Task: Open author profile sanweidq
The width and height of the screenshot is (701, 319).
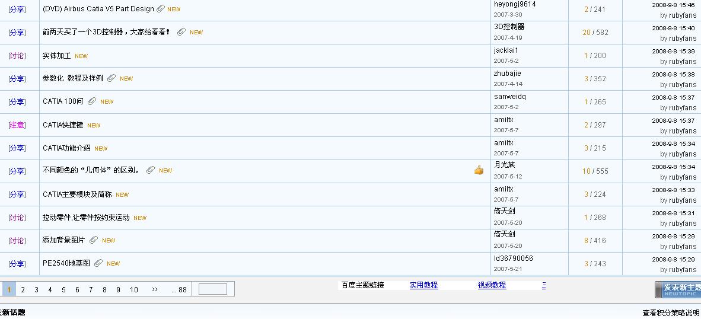Action: [x=510, y=97]
